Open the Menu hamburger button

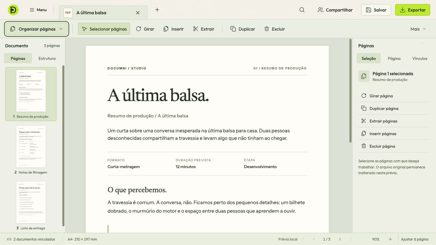[38, 10]
